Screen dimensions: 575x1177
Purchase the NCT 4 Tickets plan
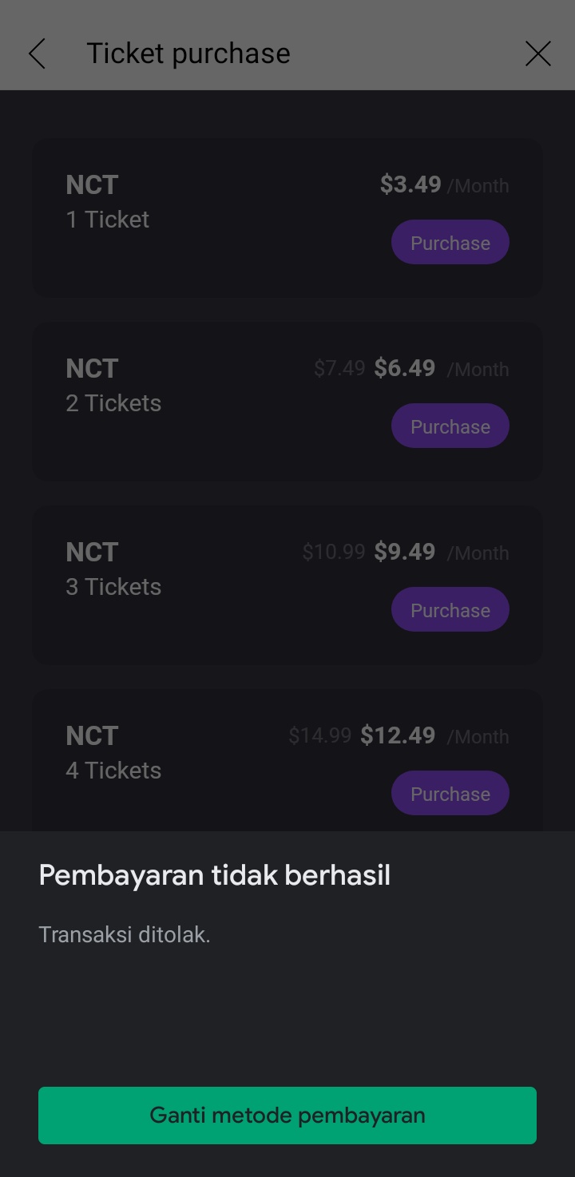pos(450,794)
